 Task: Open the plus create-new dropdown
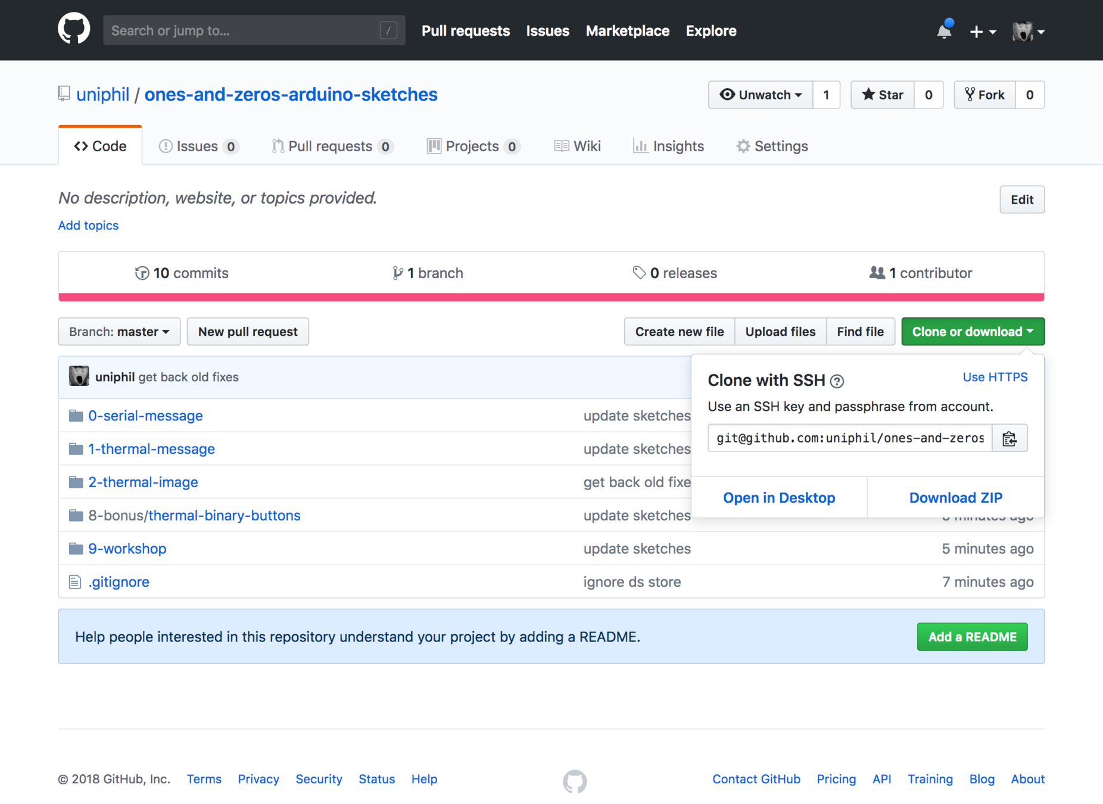[983, 32]
